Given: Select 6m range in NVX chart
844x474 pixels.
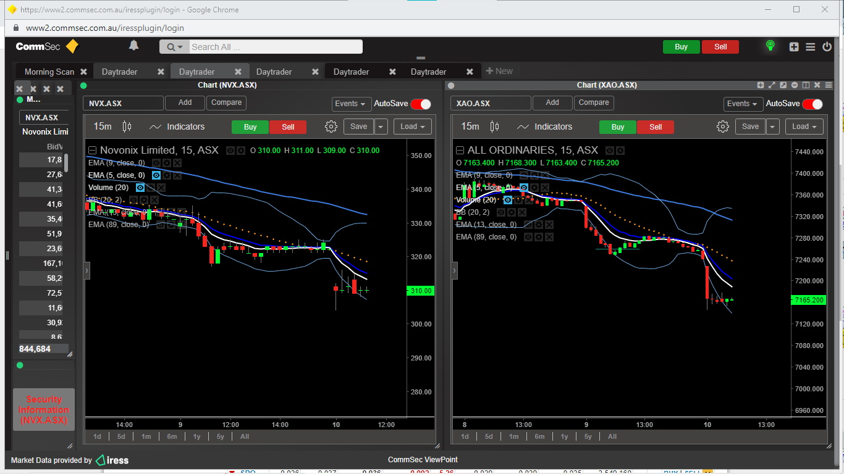Looking at the screenshot, I should coord(171,436).
